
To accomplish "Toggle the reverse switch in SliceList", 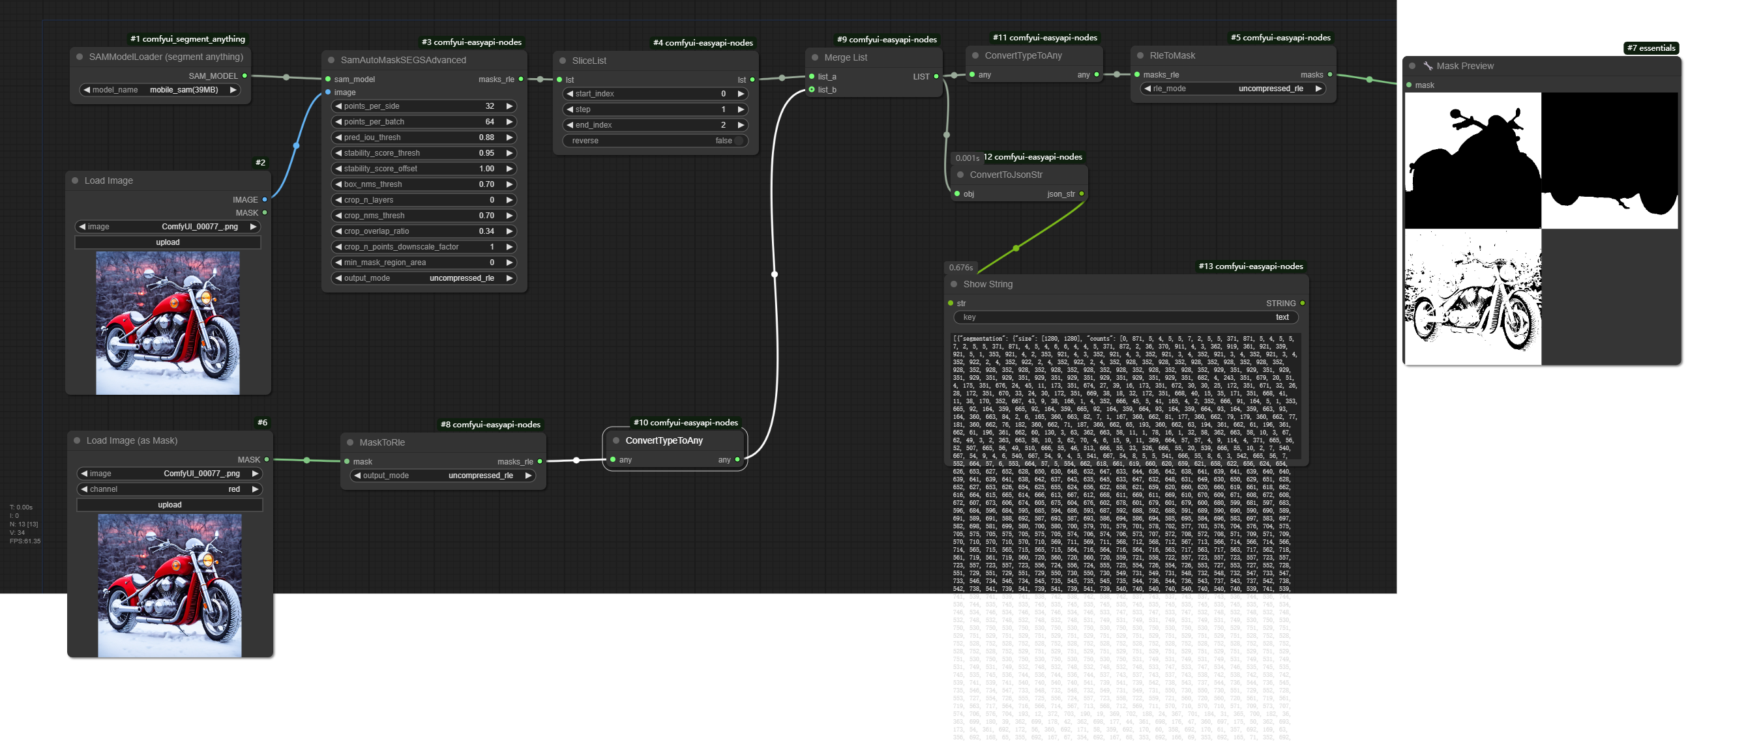I will [x=738, y=141].
